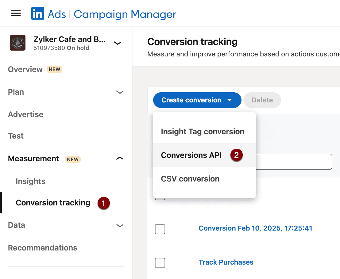Click the Zylker Cafe account avatar
Image resolution: width=340 pixels, height=279 pixels.
coord(17,43)
